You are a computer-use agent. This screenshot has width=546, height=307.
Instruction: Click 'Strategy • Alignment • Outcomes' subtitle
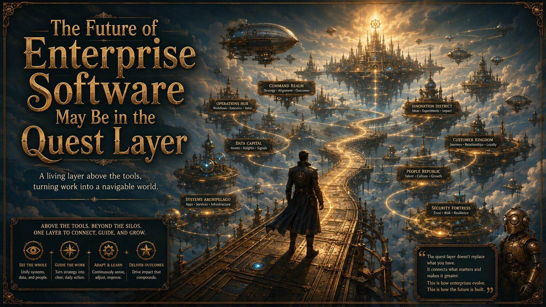click(287, 90)
